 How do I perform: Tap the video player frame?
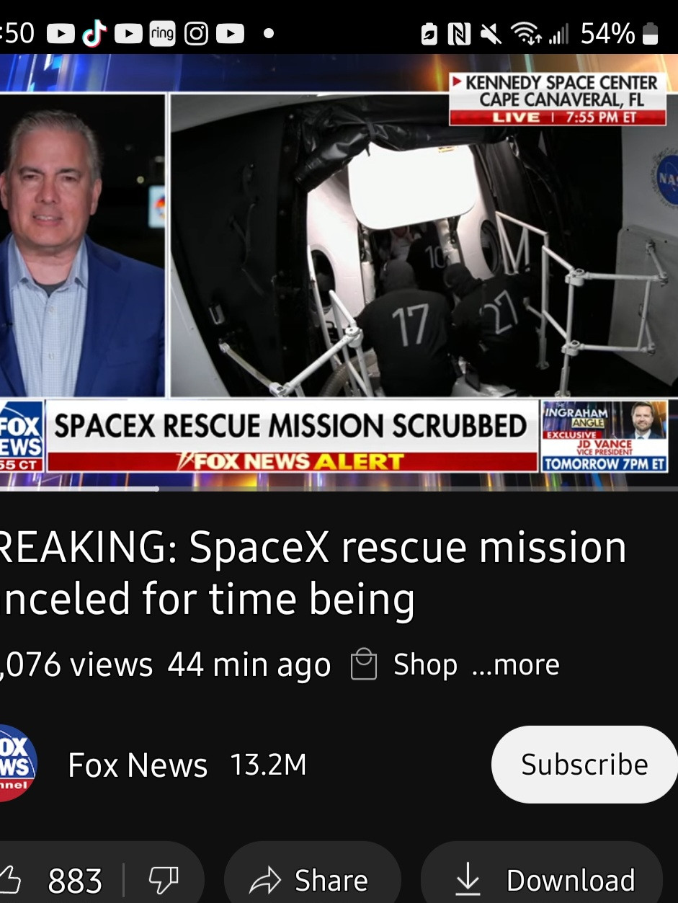click(339, 272)
